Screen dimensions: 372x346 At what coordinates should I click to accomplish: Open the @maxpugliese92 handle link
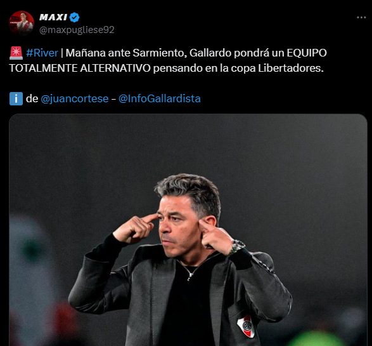[x=77, y=30]
